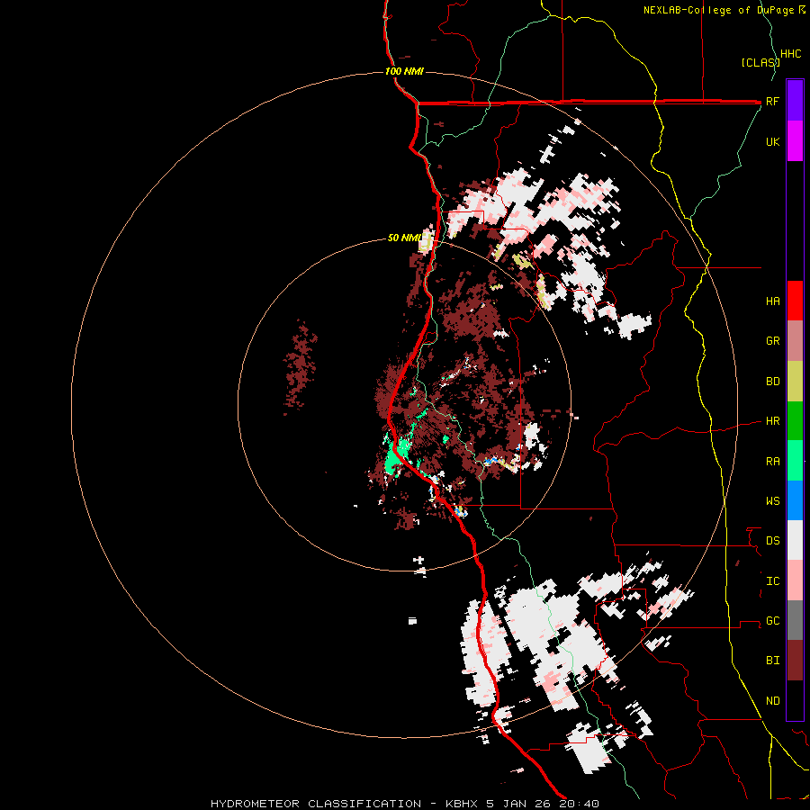810x810 pixels.
Task: Click the RA legend label
Action: pos(772,462)
